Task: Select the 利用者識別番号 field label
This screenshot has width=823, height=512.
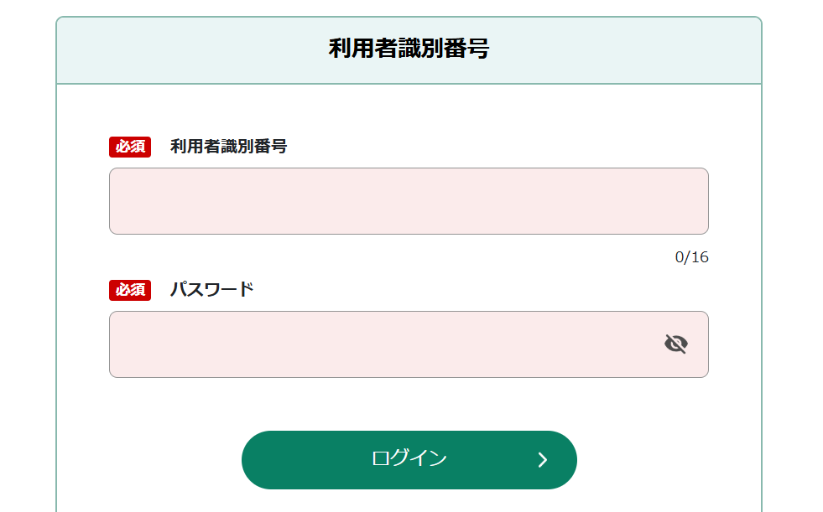Action: point(228,146)
